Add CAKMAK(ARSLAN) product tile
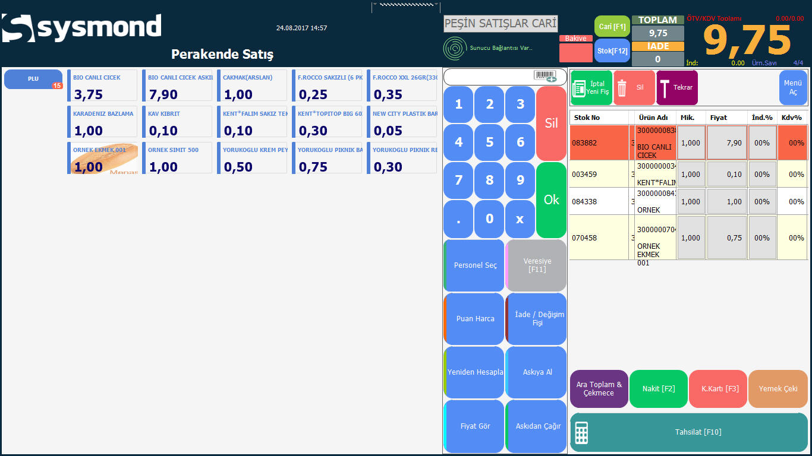This screenshot has height=456, width=812. 252,85
